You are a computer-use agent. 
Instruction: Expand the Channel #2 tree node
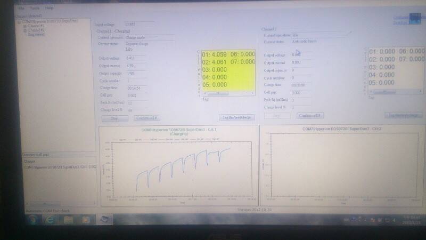tap(24, 31)
